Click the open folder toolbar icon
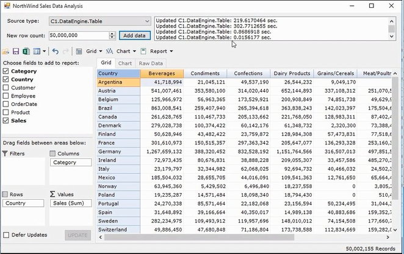This screenshot has width=404, height=254. coord(5,51)
